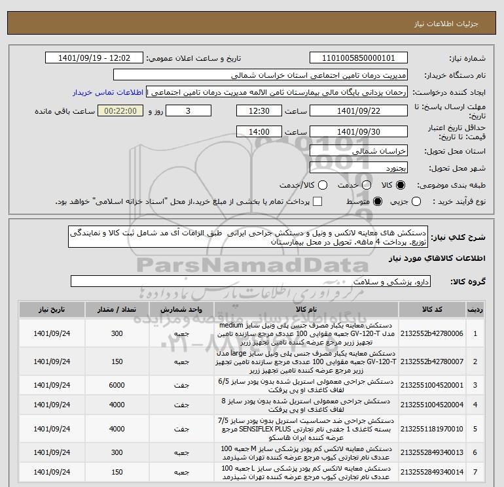Click the validity time field 14:00

tap(259, 131)
